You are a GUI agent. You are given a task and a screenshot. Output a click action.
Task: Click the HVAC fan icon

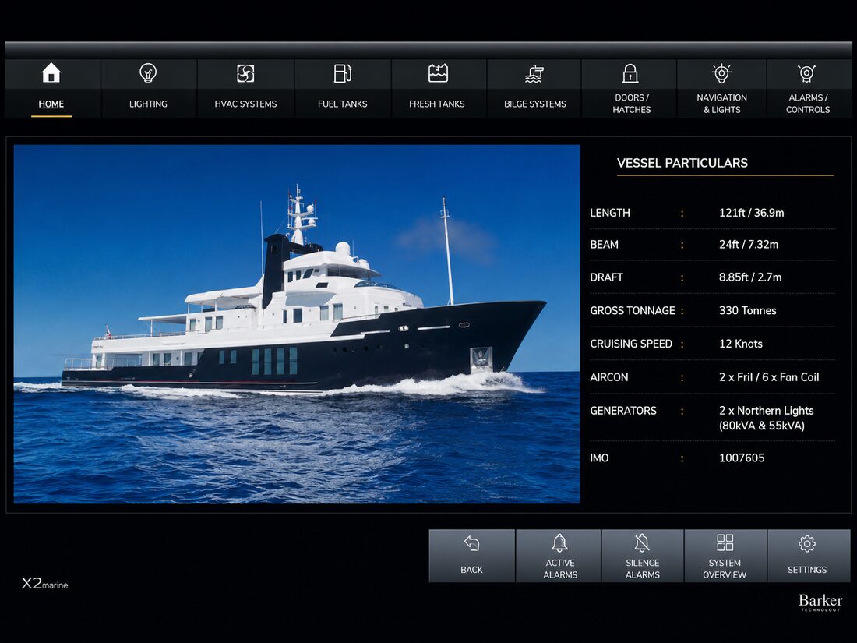pos(245,73)
